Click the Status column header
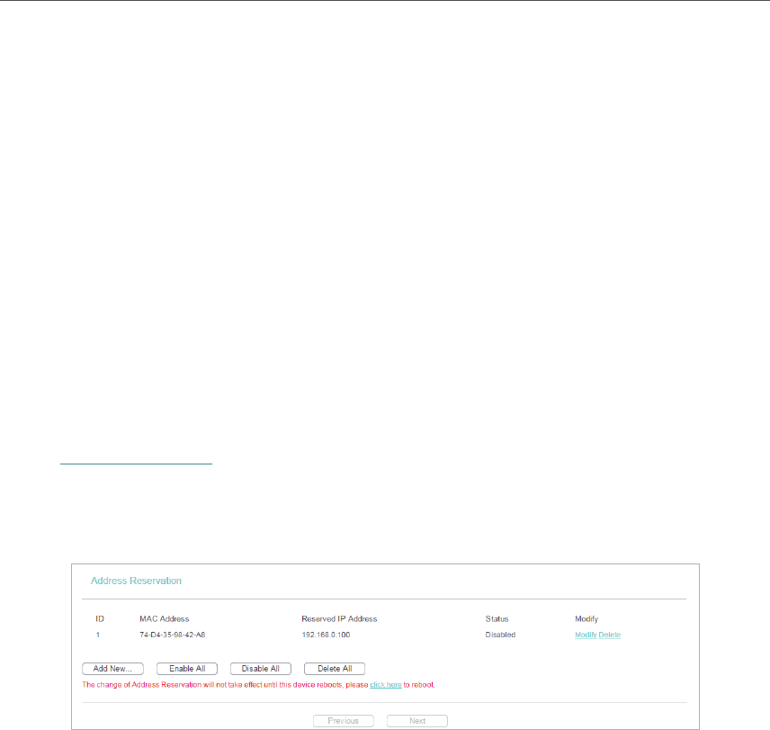The width and height of the screenshot is (770, 730). [497, 619]
